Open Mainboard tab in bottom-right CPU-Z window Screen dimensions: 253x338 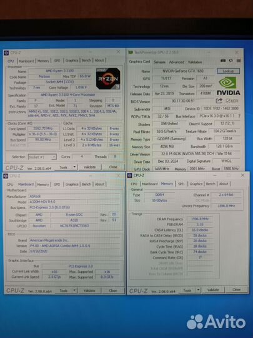(150, 184)
